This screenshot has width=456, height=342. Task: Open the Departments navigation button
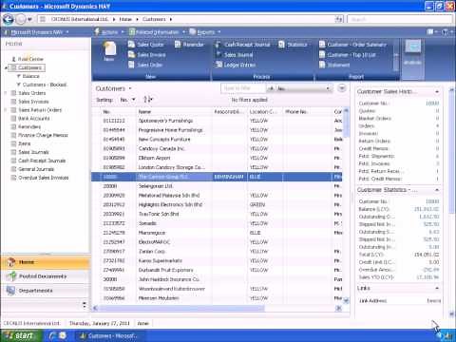tap(46, 291)
